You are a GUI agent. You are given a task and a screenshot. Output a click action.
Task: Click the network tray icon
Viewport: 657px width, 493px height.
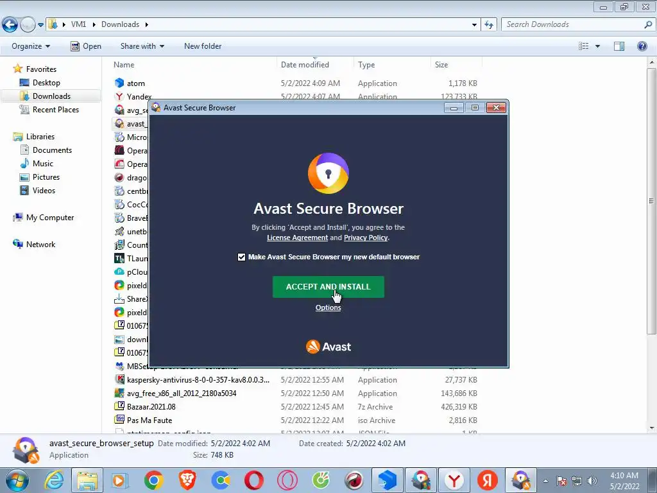coord(577,481)
